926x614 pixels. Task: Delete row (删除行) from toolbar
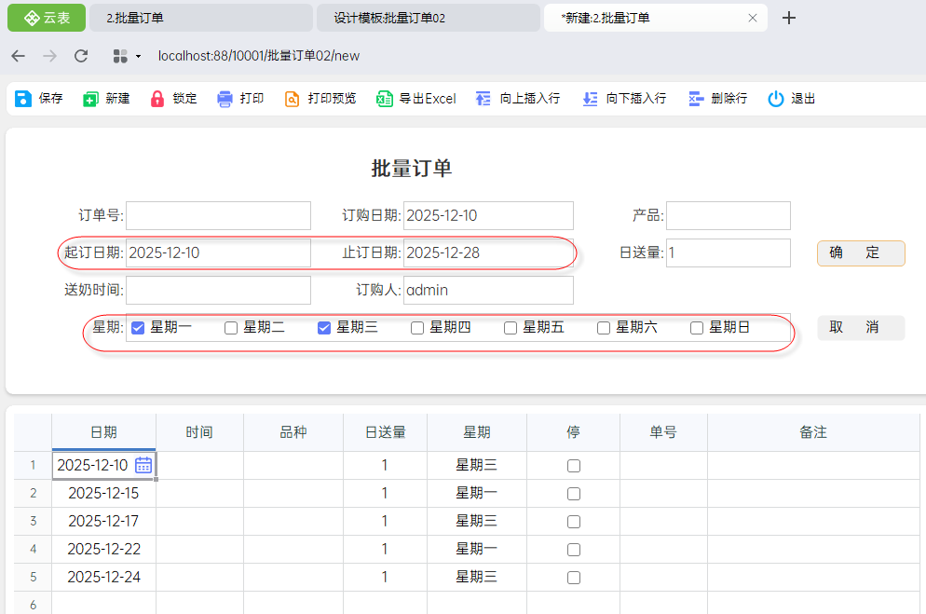[717, 99]
